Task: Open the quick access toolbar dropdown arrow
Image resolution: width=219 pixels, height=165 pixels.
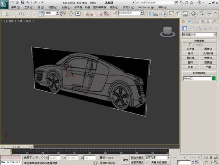Action: click(42, 2)
